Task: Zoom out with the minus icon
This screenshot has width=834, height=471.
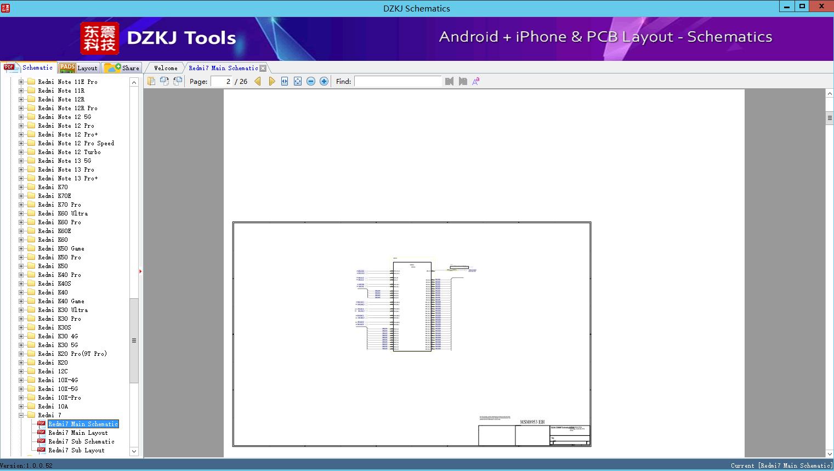Action: [311, 81]
